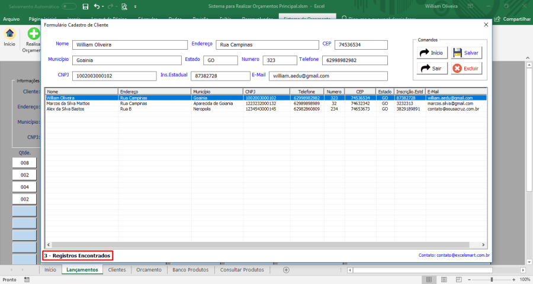Click the zoom out minus button
The height and width of the screenshot is (284, 533).
click(470, 280)
